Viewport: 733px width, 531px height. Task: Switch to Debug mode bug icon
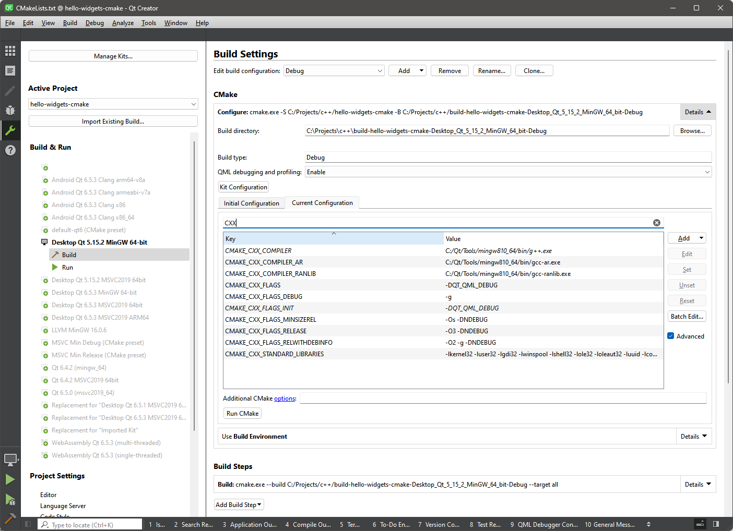click(x=10, y=110)
